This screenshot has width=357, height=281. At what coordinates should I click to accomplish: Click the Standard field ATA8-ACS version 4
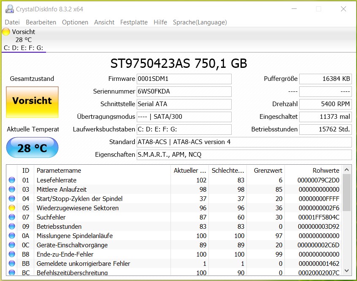tap(244, 142)
